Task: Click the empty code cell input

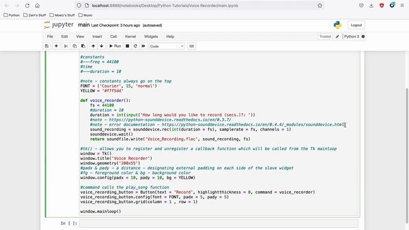Action: [x=219, y=223]
